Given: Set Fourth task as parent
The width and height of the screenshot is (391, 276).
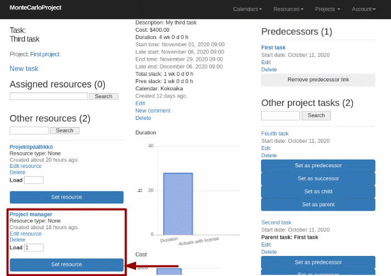Looking at the screenshot, I should click(x=318, y=205).
